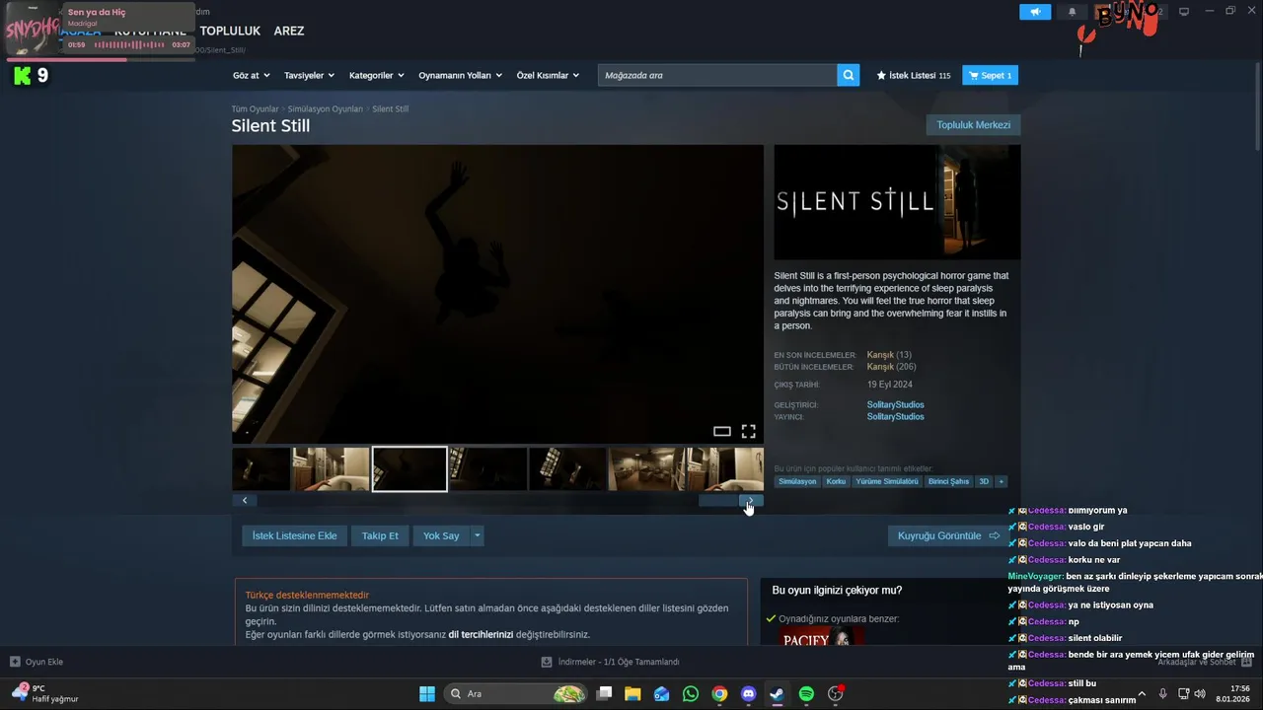This screenshot has width=1263, height=710.
Task: Click the Simülasyon Oyunları breadcrumb
Action: (326, 108)
